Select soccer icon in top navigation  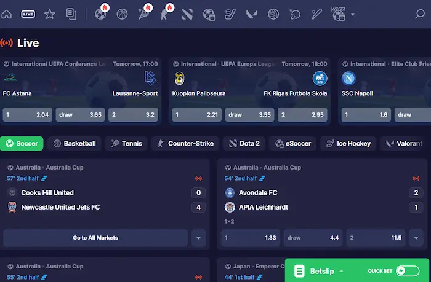[100, 14]
